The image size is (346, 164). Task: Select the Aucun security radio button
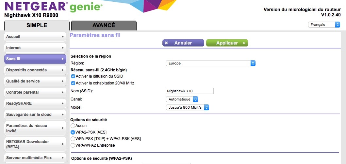point(73,126)
